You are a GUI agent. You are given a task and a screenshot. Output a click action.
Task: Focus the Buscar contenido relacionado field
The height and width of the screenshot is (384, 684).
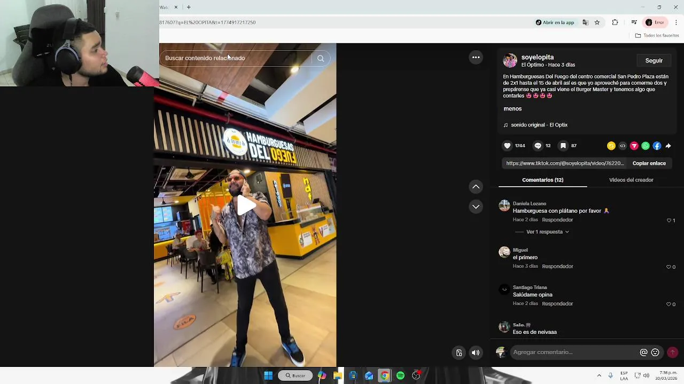235,58
